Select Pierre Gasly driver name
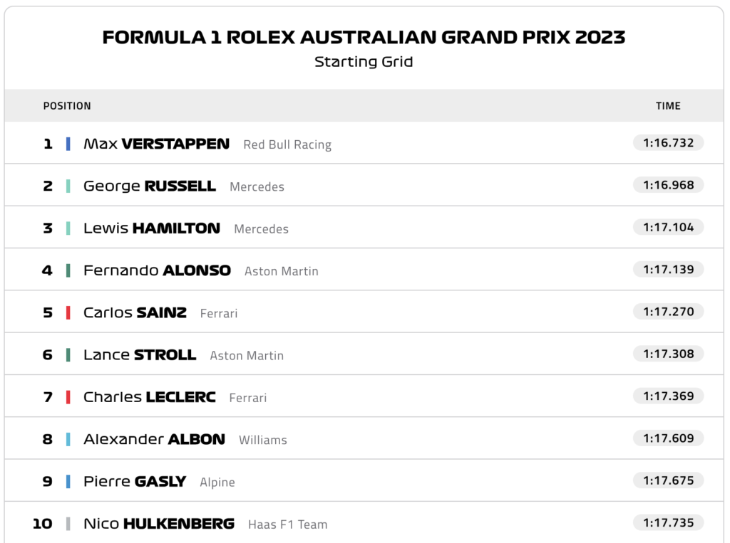This screenshot has height=543, width=730. [134, 482]
